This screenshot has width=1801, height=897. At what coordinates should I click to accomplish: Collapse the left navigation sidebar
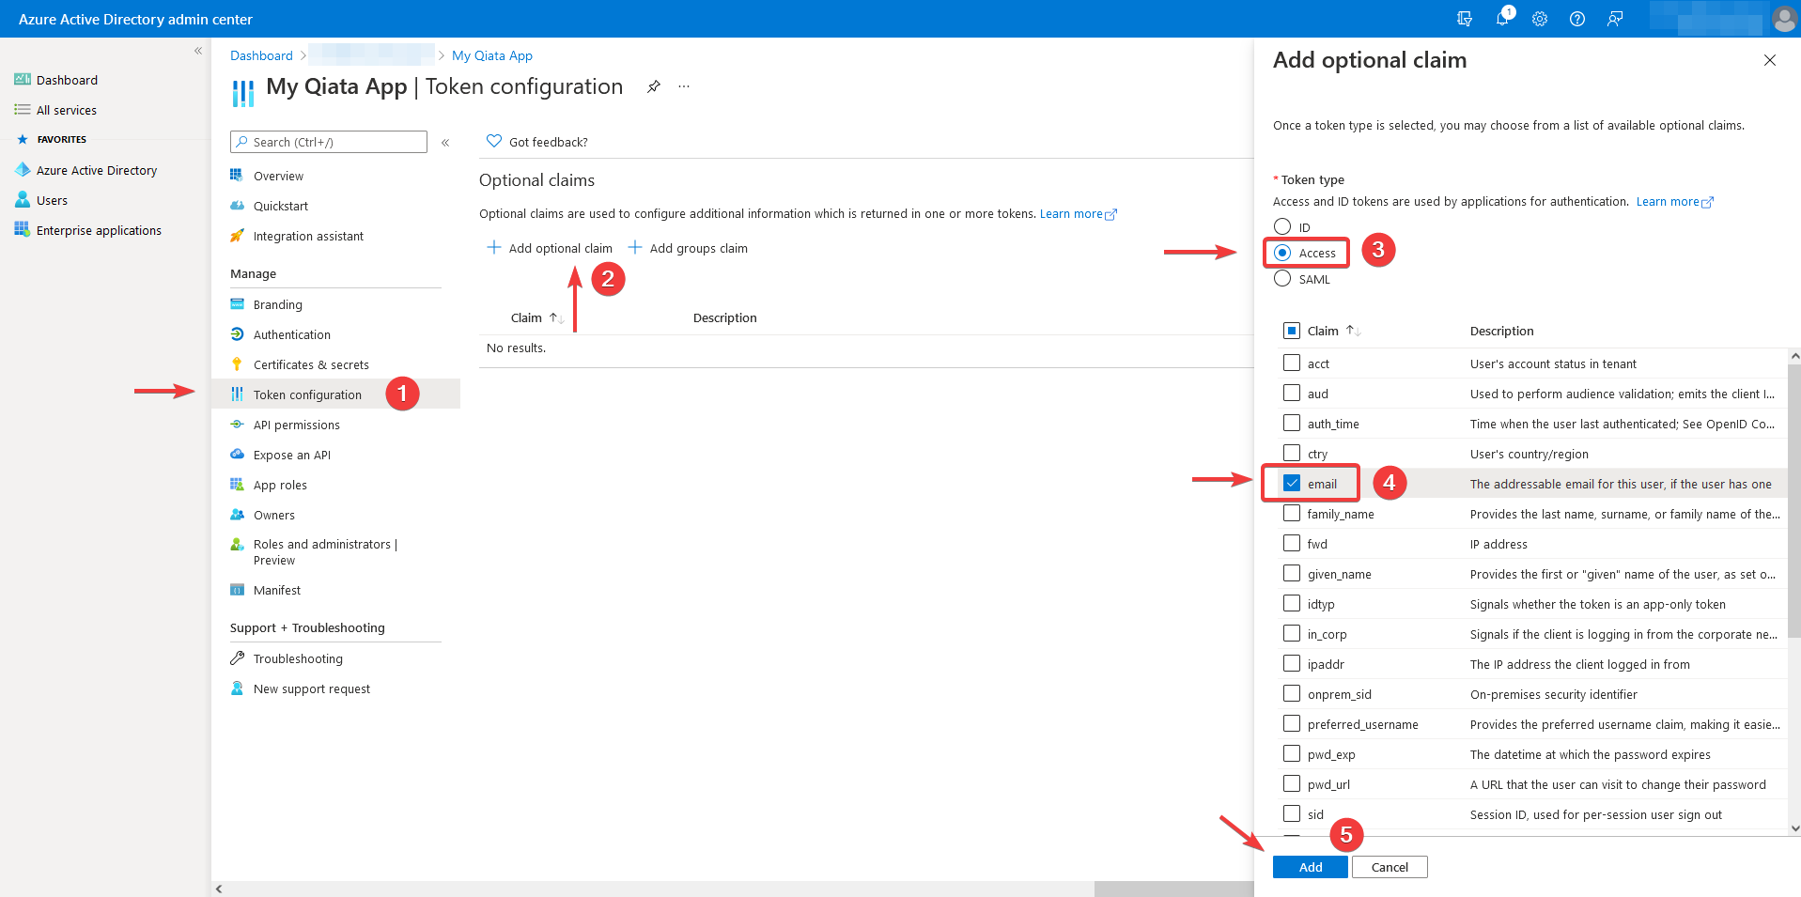pos(197,51)
